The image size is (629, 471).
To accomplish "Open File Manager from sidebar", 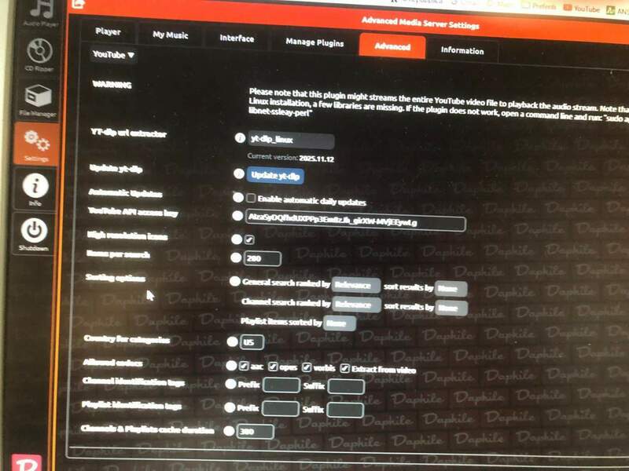I will point(38,100).
